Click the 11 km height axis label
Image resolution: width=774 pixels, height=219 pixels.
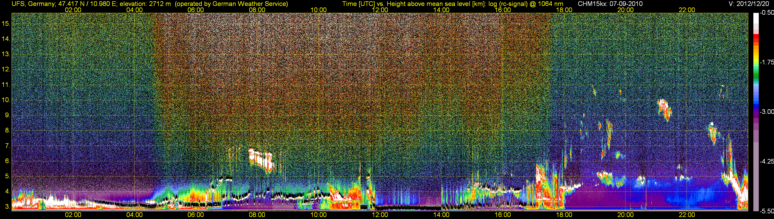[6, 85]
